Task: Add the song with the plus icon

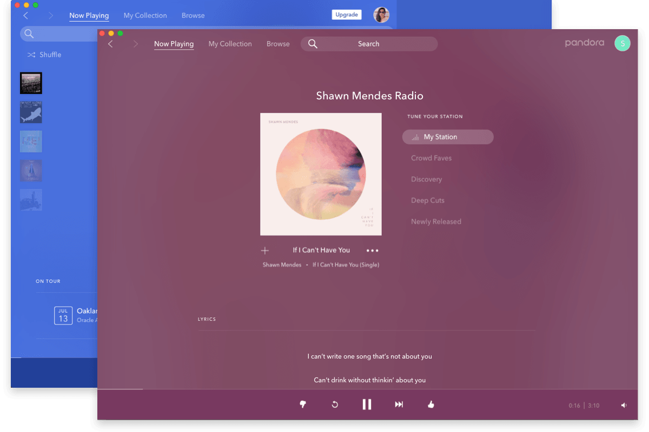Action: pos(264,250)
